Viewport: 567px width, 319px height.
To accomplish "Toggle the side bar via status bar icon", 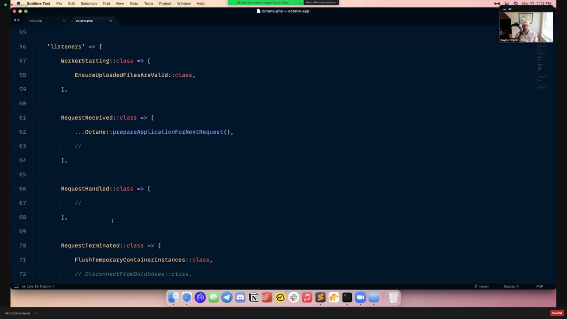I will click(16, 286).
